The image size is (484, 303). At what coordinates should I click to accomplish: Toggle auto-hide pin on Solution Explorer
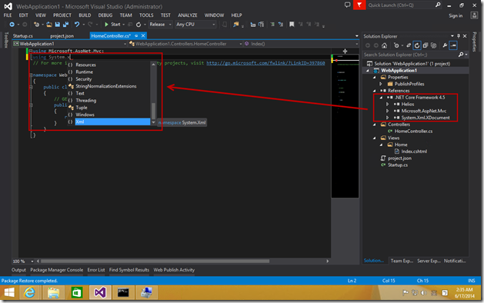pyautogui.click(x=459, y=36)
